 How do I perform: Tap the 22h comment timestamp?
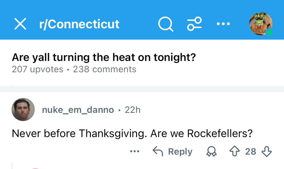point(133,110)
